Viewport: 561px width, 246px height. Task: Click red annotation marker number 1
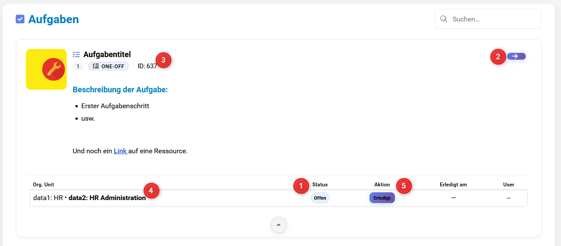301,185
